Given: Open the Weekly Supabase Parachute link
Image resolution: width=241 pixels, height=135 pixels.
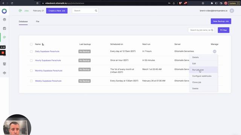Looking at the screenshot, I should click(x=48, y=81).
